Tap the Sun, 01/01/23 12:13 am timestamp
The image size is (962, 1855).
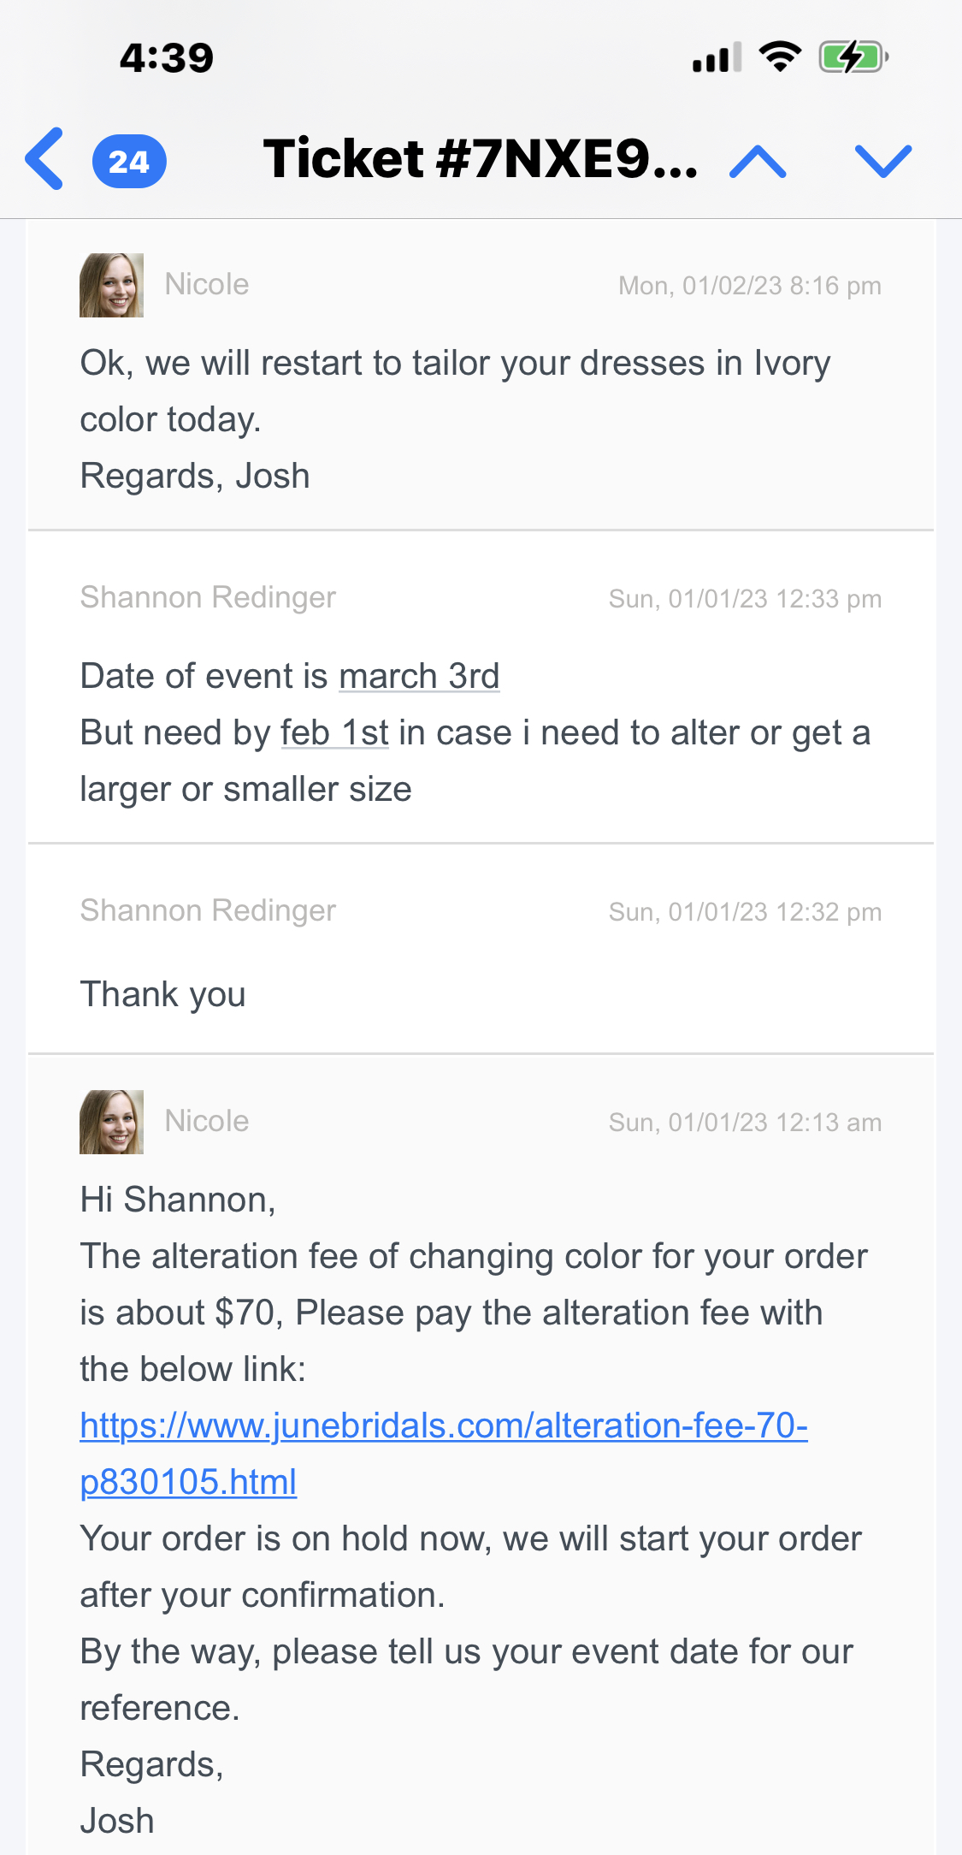tap(744, 1123)
